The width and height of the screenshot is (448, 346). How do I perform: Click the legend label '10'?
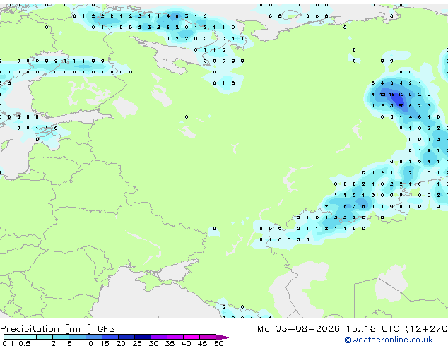click(x=88, y=343)
